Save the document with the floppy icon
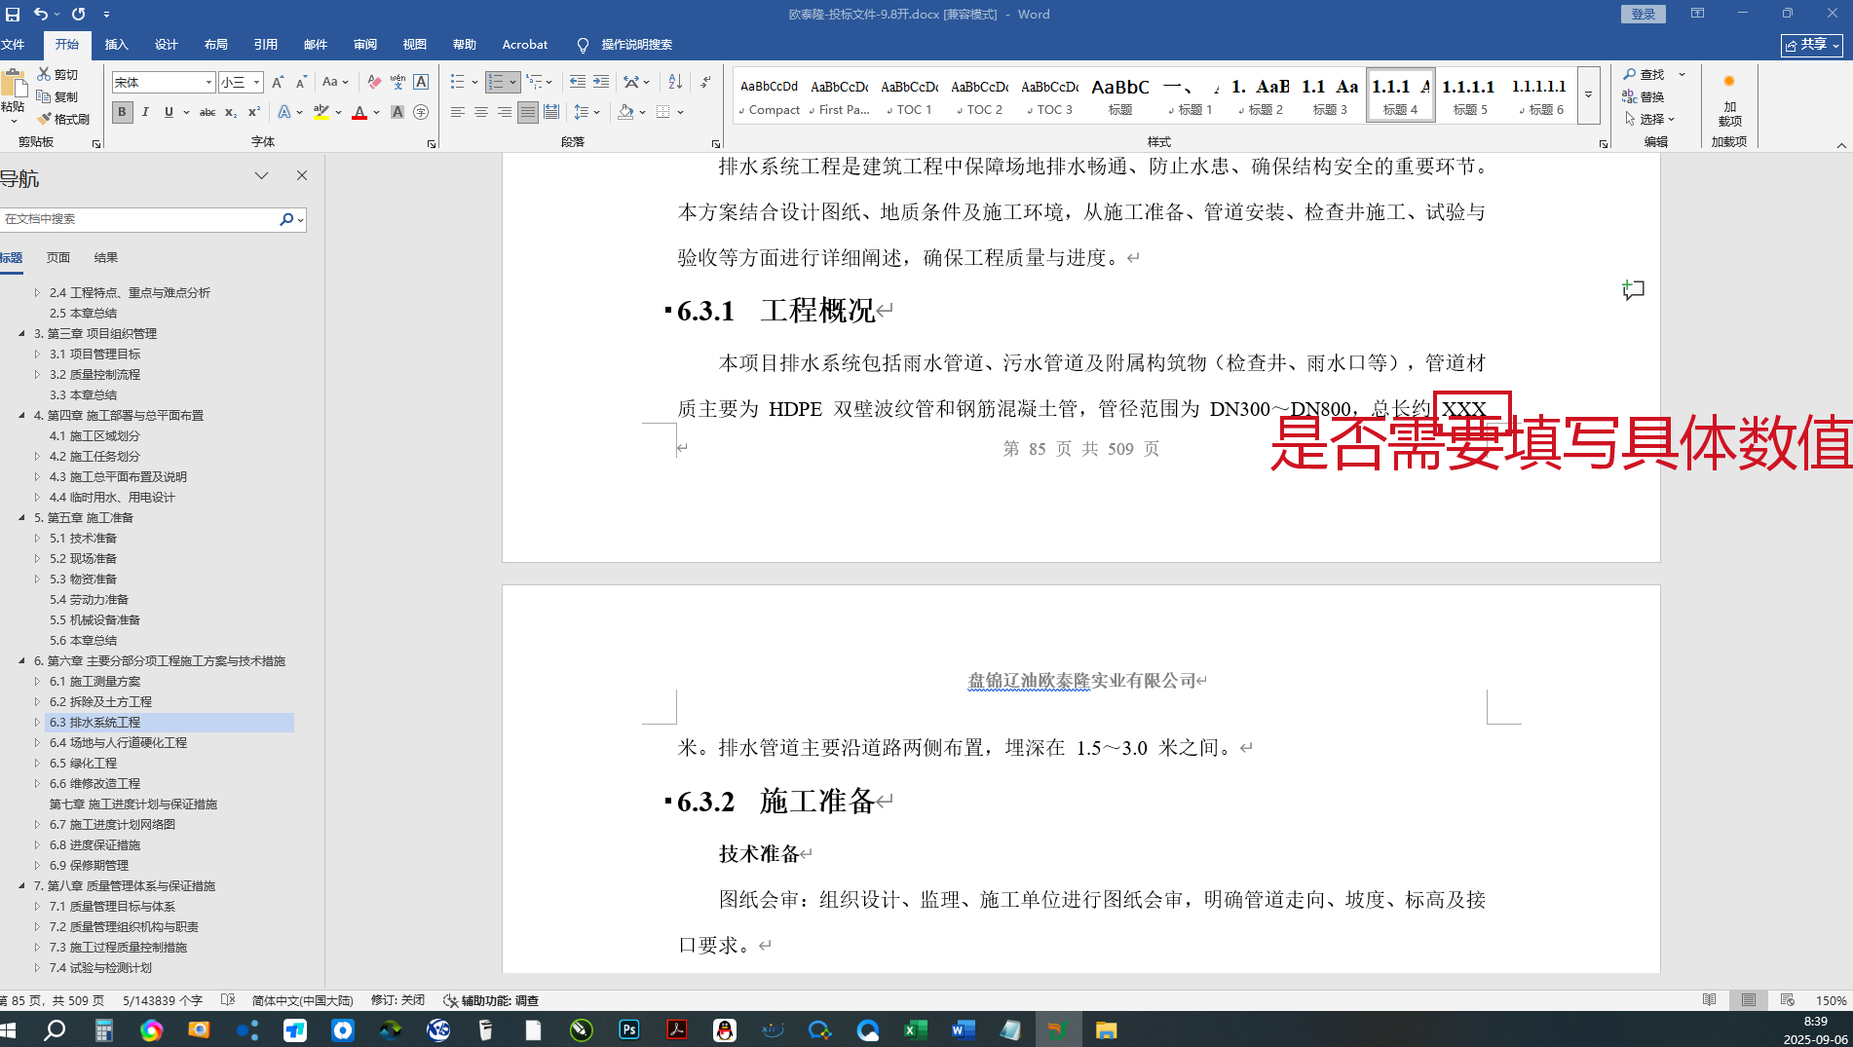The height and width of the screenshot is (1047, 1853). coord(13,14)
